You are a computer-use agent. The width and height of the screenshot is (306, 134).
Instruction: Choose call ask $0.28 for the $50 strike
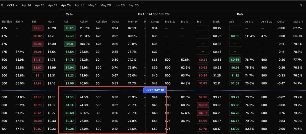[x=69, y=129]
